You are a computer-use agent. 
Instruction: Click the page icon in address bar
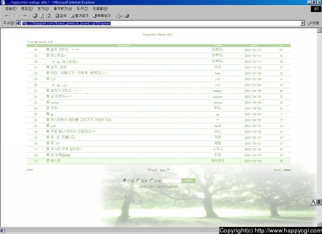click(x=19, y=23)
